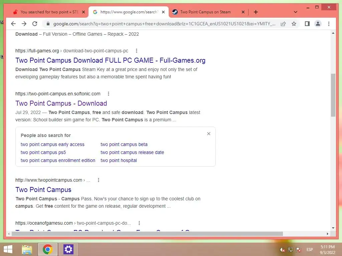Click the horizontal scrollbar thumb
The width and height of the screenshot is (342, 256).
(x=147, y=234)
